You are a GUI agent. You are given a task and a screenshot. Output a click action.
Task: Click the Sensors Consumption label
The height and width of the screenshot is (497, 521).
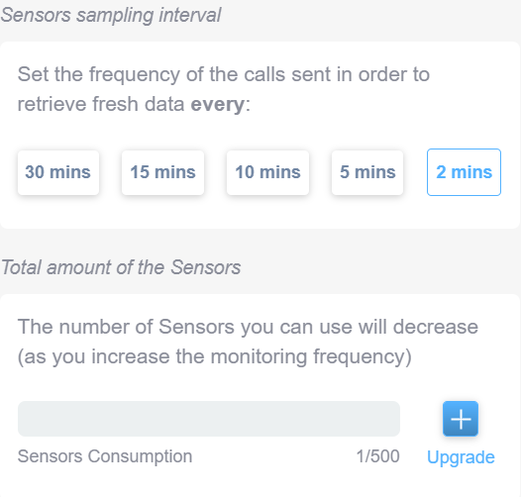coord(105,456)
